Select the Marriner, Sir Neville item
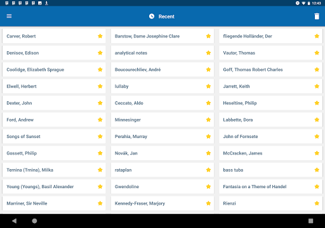Viewport: 325px width, 228px height. point(54,203)
